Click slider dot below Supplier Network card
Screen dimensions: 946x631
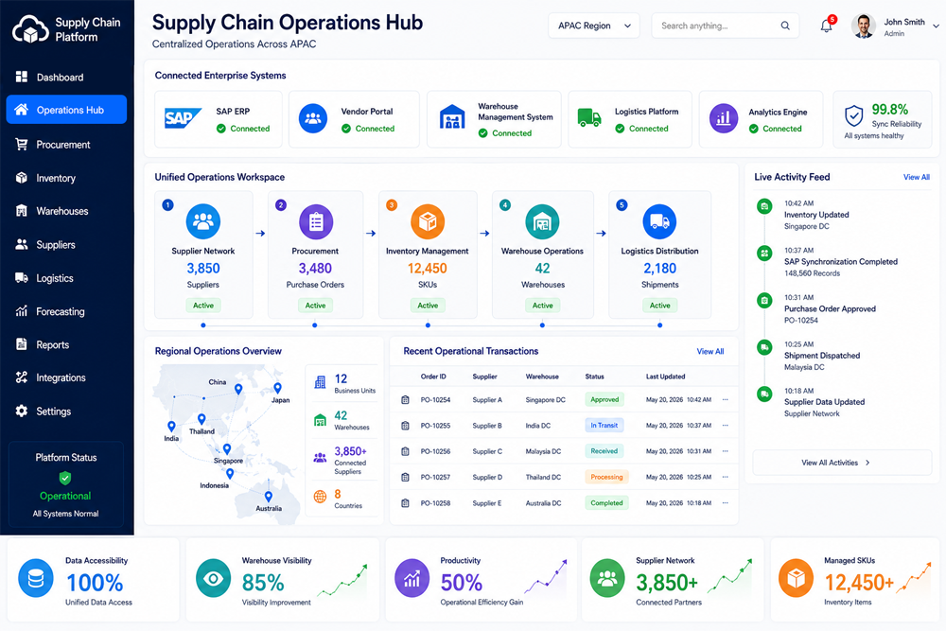[203, 325]
